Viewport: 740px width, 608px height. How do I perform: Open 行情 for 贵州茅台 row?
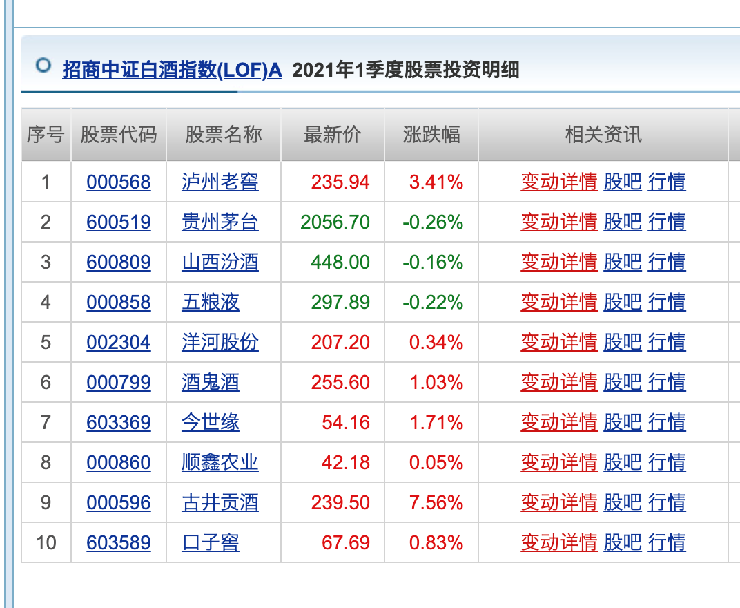click(x=667, y=222)
